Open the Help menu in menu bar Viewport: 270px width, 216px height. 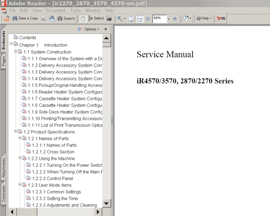coord(109,10)
